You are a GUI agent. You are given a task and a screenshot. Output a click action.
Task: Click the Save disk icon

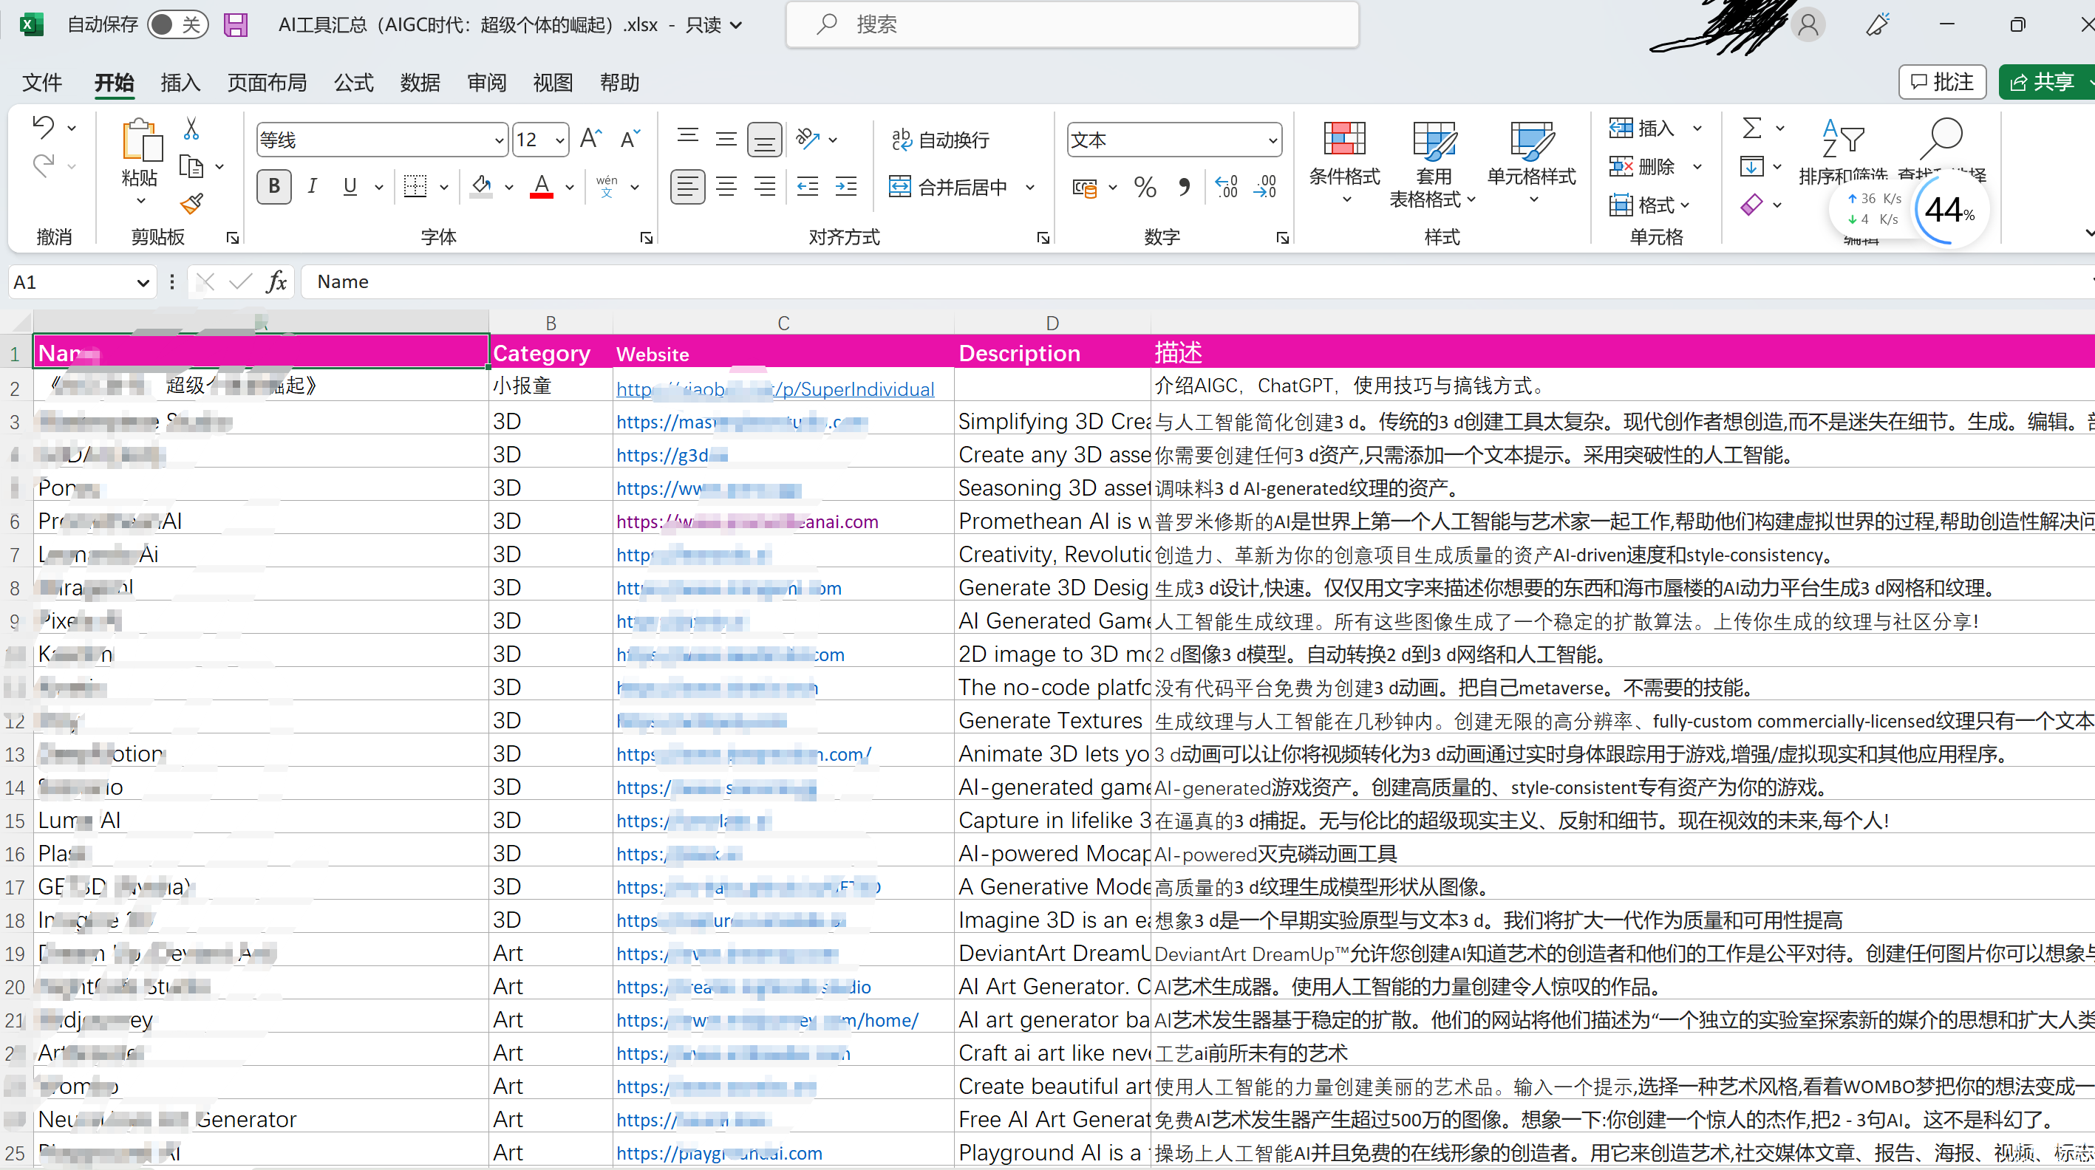[x=235, y=24]
